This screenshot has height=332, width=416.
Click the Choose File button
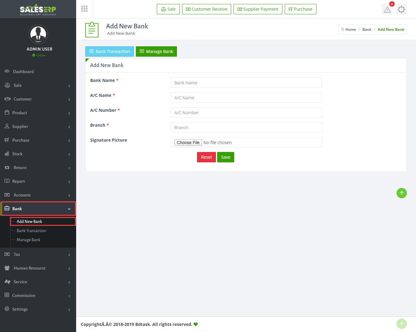tap(188, 143)
